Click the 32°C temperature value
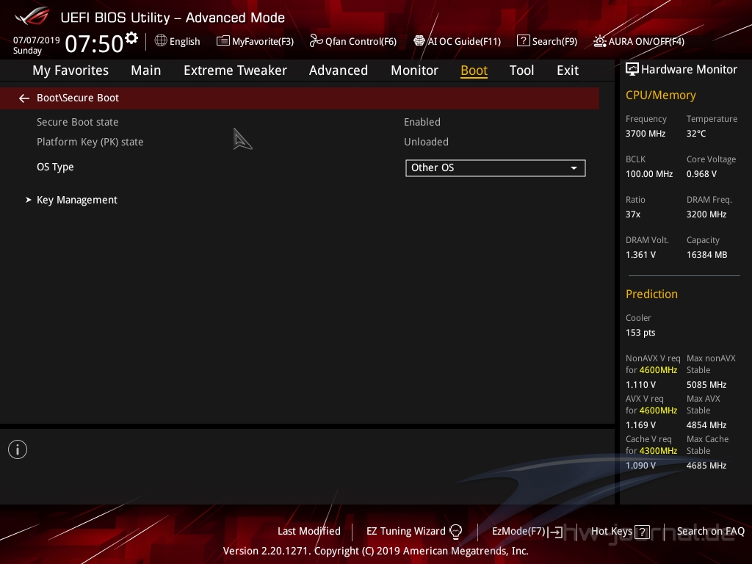Screen dimensions: 752x564 pos(696,134)
